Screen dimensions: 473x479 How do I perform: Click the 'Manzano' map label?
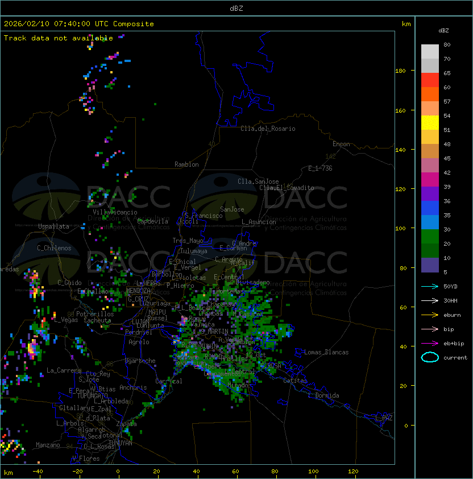click(x=48, y=445)
